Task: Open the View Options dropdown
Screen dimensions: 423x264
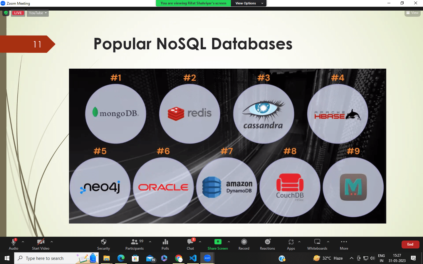Action: point(249,3)
